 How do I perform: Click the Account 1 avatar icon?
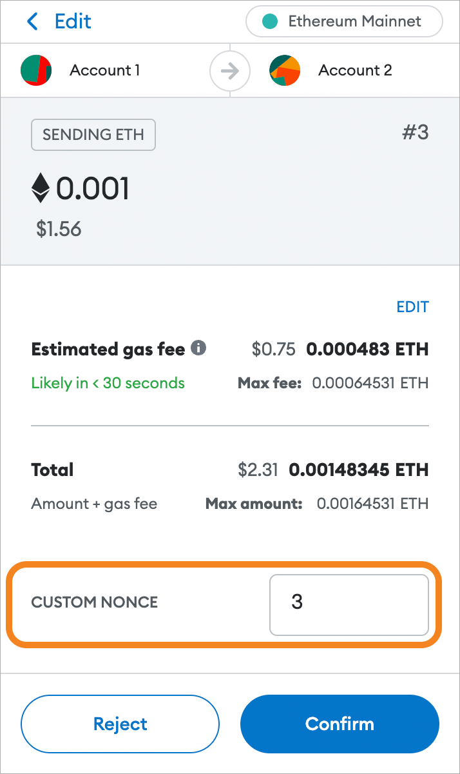36,70
